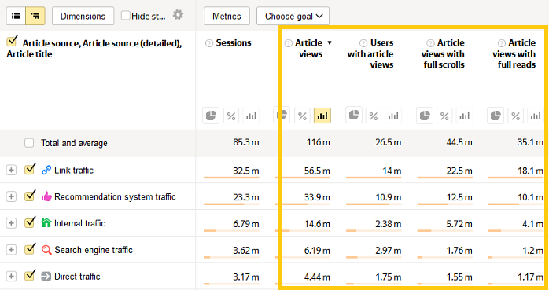Open help icon next to Sessions header

[209, 43]
